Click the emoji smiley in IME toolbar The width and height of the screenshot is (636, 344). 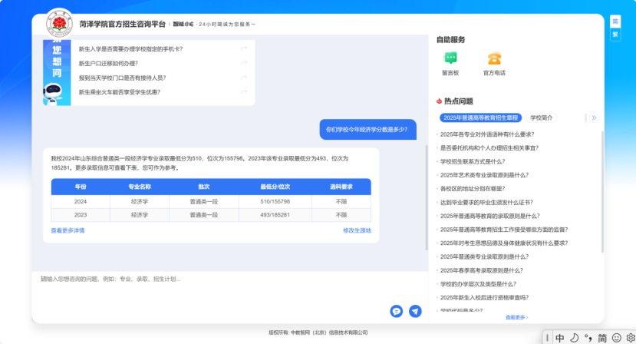(x=617, y=338)
